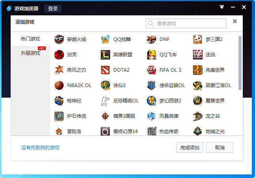Click the QQ炫舞 label text
255x178 pixels.
click(122, 39)
